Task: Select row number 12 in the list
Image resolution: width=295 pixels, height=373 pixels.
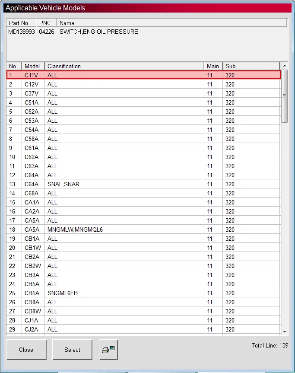Action: [143, 175]
